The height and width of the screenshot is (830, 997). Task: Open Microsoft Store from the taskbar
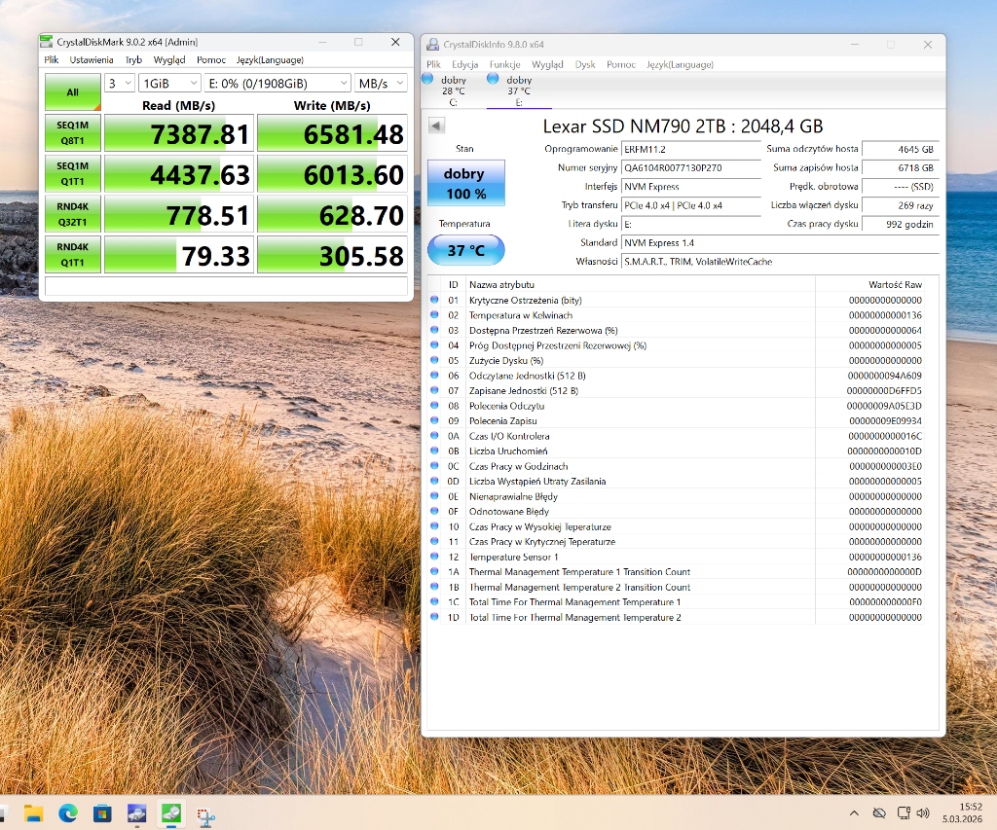tap(101, 812)
